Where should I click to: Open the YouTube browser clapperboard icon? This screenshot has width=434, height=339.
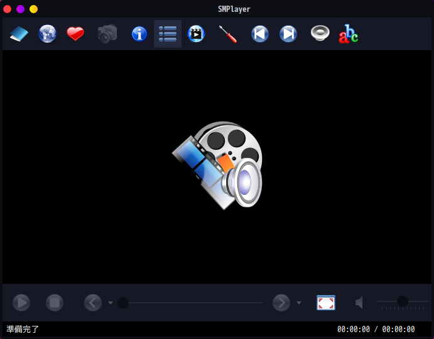coord(196,34)
